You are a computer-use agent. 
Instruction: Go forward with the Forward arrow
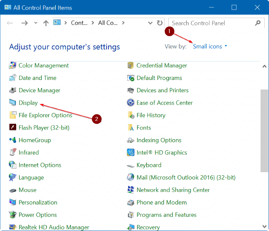click(x=25, y=23)
